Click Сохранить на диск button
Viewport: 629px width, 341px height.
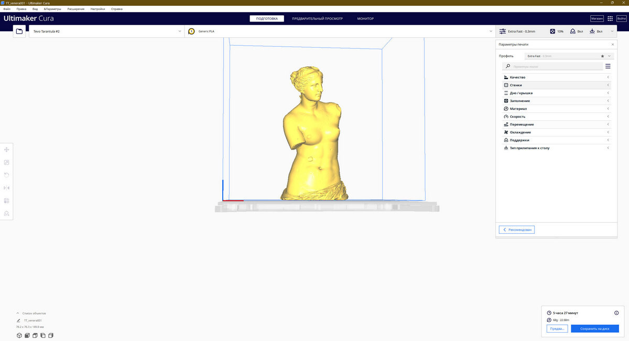pos(595,328)
